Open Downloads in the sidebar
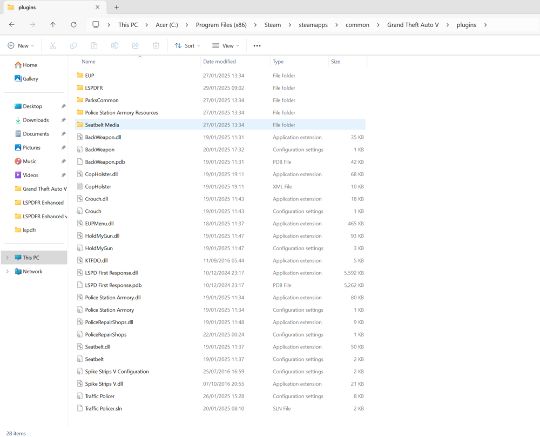Image resolution: width=540 pixels, height=437 pixels. (36, 120)
